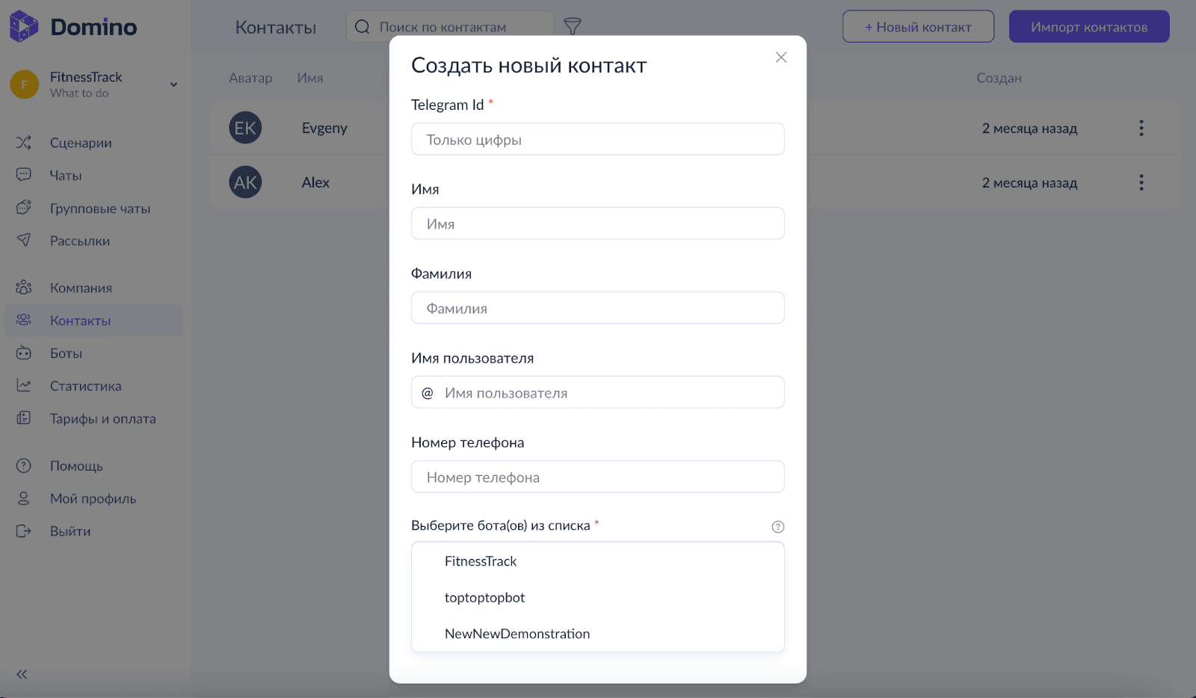Click the Domino brand name

pos(93,27)
